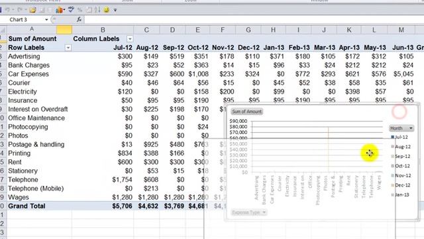Click the column chart icon in the toolbar

click(59, 10)
